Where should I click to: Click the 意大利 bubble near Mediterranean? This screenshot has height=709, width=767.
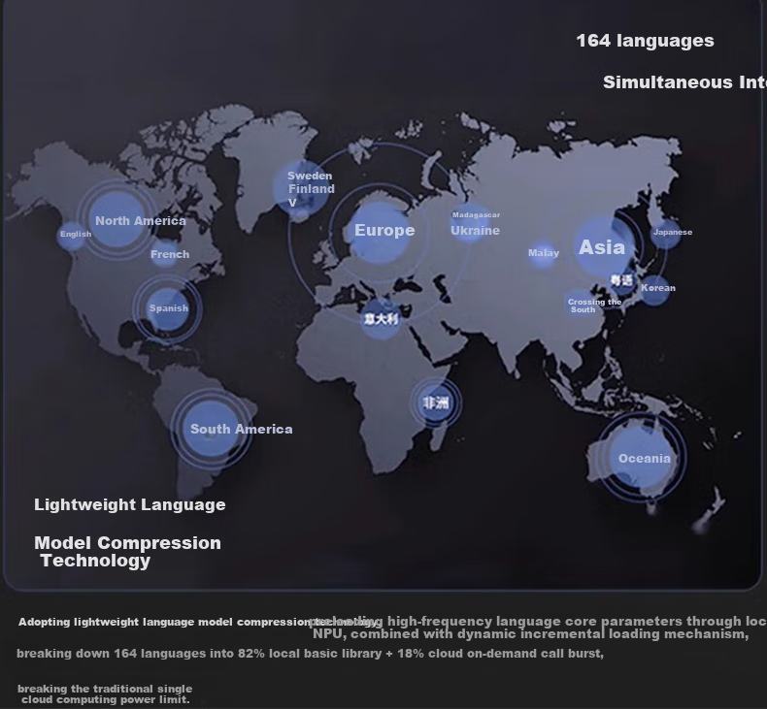(x=381, y=319)
